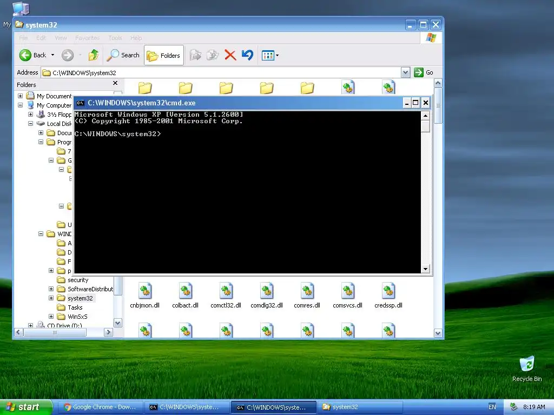
Task: Toggle the Folders pane button
Action: (x=163, y=56)
